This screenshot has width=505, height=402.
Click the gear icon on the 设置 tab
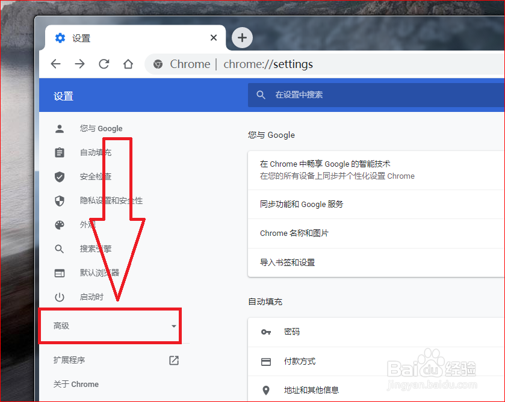pos(60,38)
